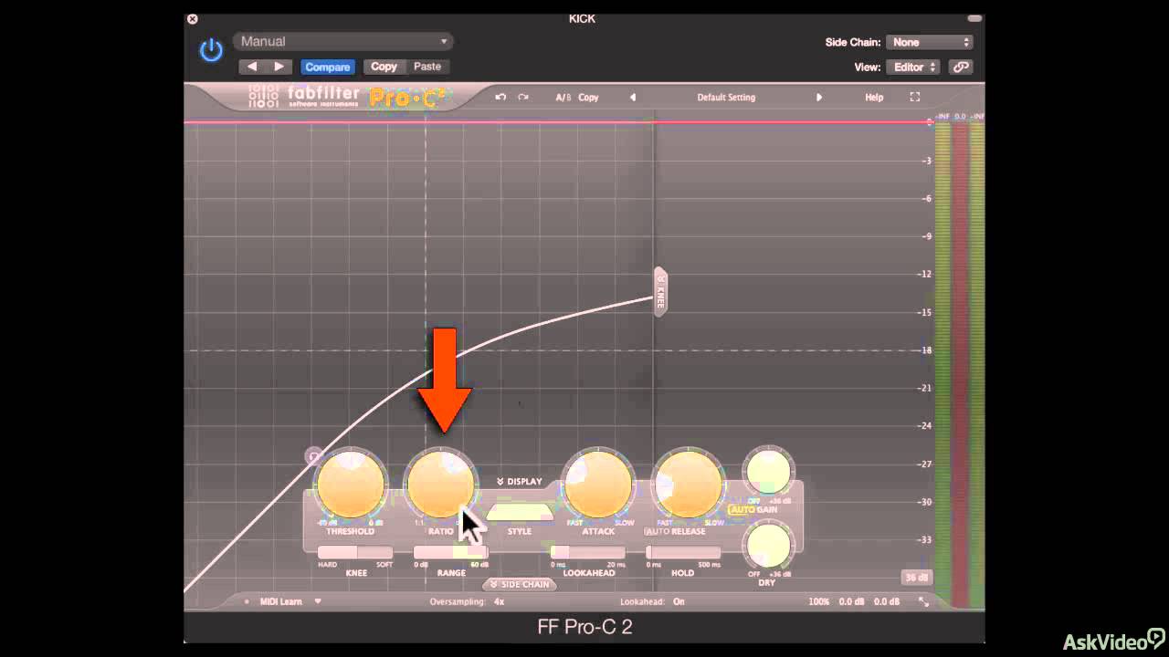The image size is (1169, 657).
Task: Click the Release knob
Action: point(689,485)
